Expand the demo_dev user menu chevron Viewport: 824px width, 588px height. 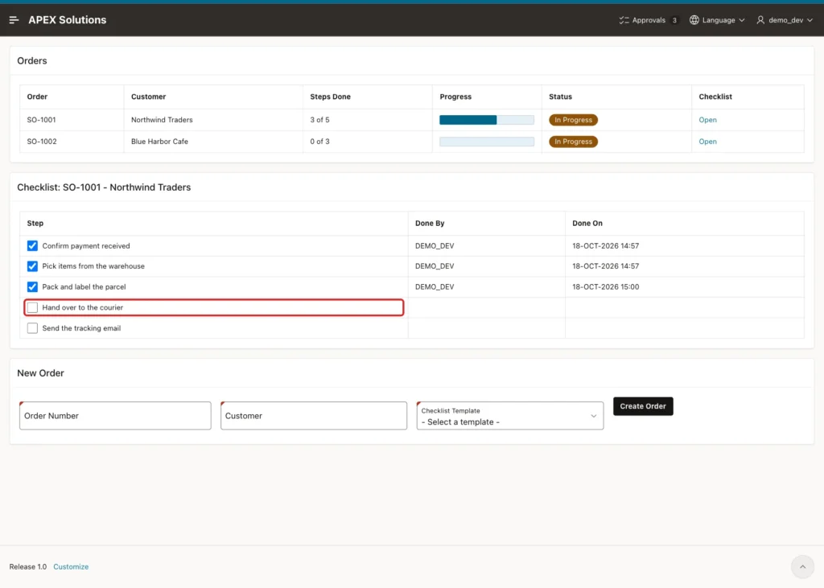click(810, 20)
